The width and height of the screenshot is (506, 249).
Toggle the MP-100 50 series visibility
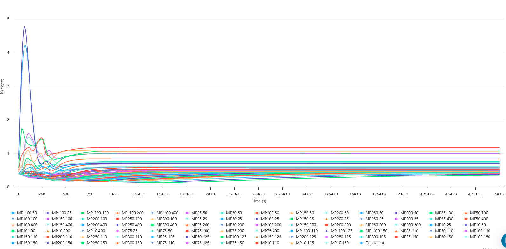coord(27,213)
